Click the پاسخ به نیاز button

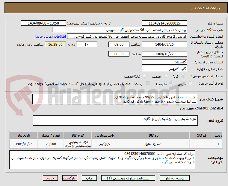[174, 178]
